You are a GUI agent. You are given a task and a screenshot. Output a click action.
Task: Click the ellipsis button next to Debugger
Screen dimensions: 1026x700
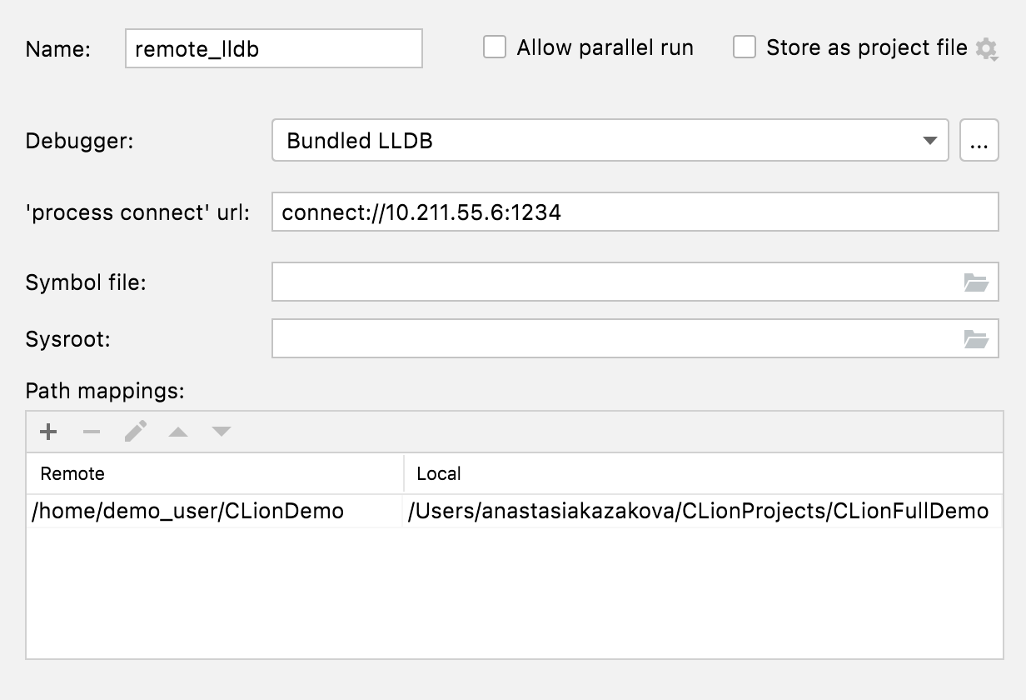tap(979, 141)
